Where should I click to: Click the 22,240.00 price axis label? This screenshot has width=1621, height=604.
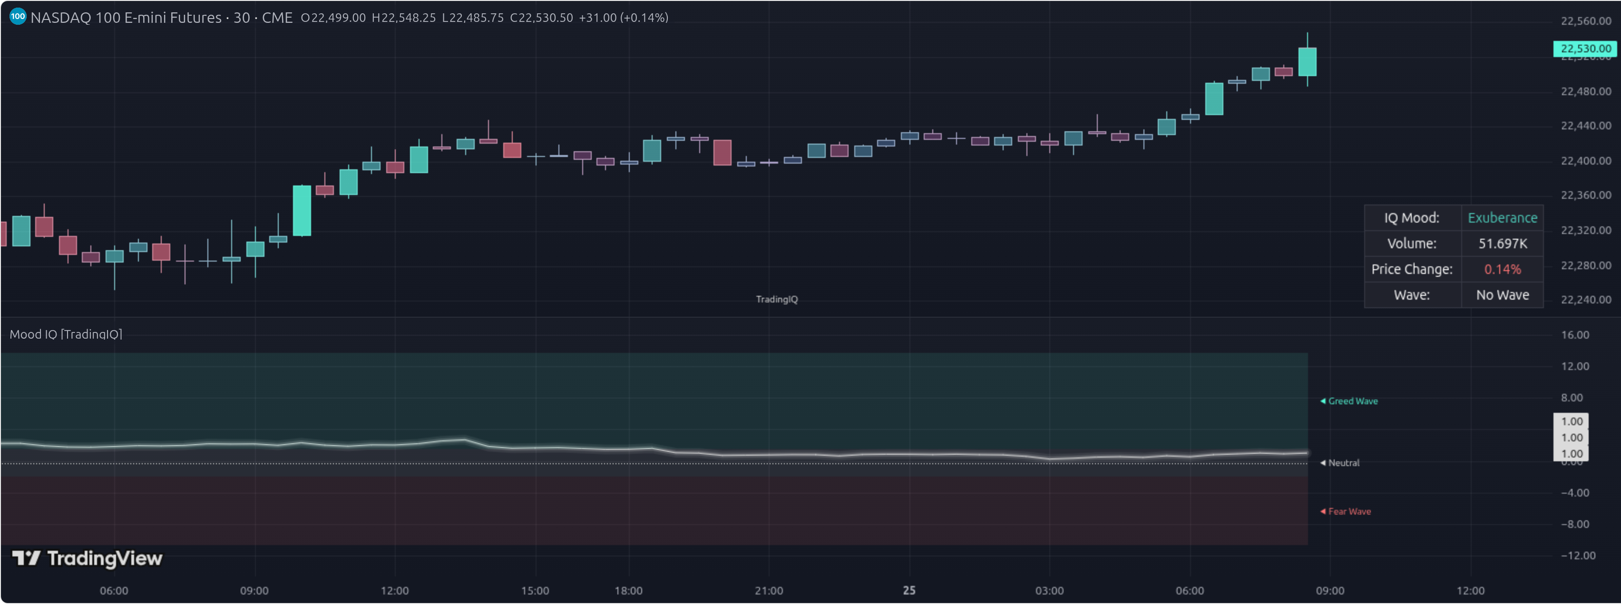(x=1586, y=300)
